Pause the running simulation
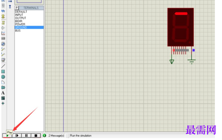The height and width of the screenshot is (140, 222). (x=26, y=135)
